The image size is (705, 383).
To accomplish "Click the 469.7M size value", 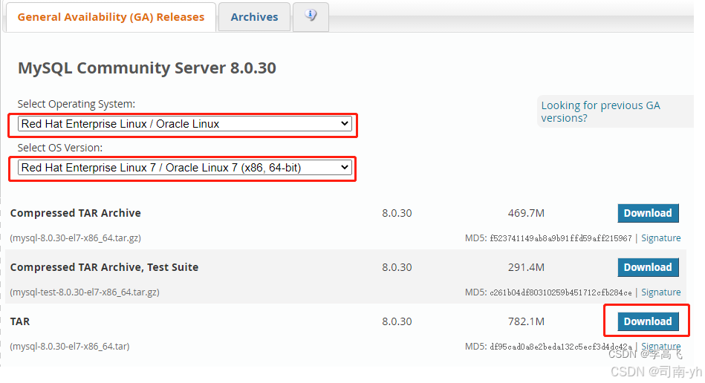I will click(x=526, y=213).
